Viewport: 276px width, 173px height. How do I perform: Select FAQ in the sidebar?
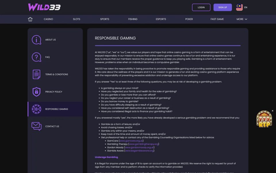[47, 57]
